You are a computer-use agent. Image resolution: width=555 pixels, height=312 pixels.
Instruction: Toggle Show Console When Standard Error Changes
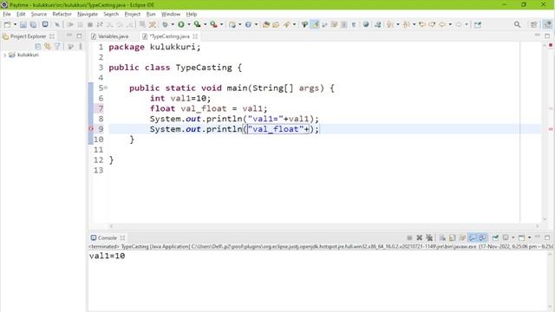pos(482,237)
